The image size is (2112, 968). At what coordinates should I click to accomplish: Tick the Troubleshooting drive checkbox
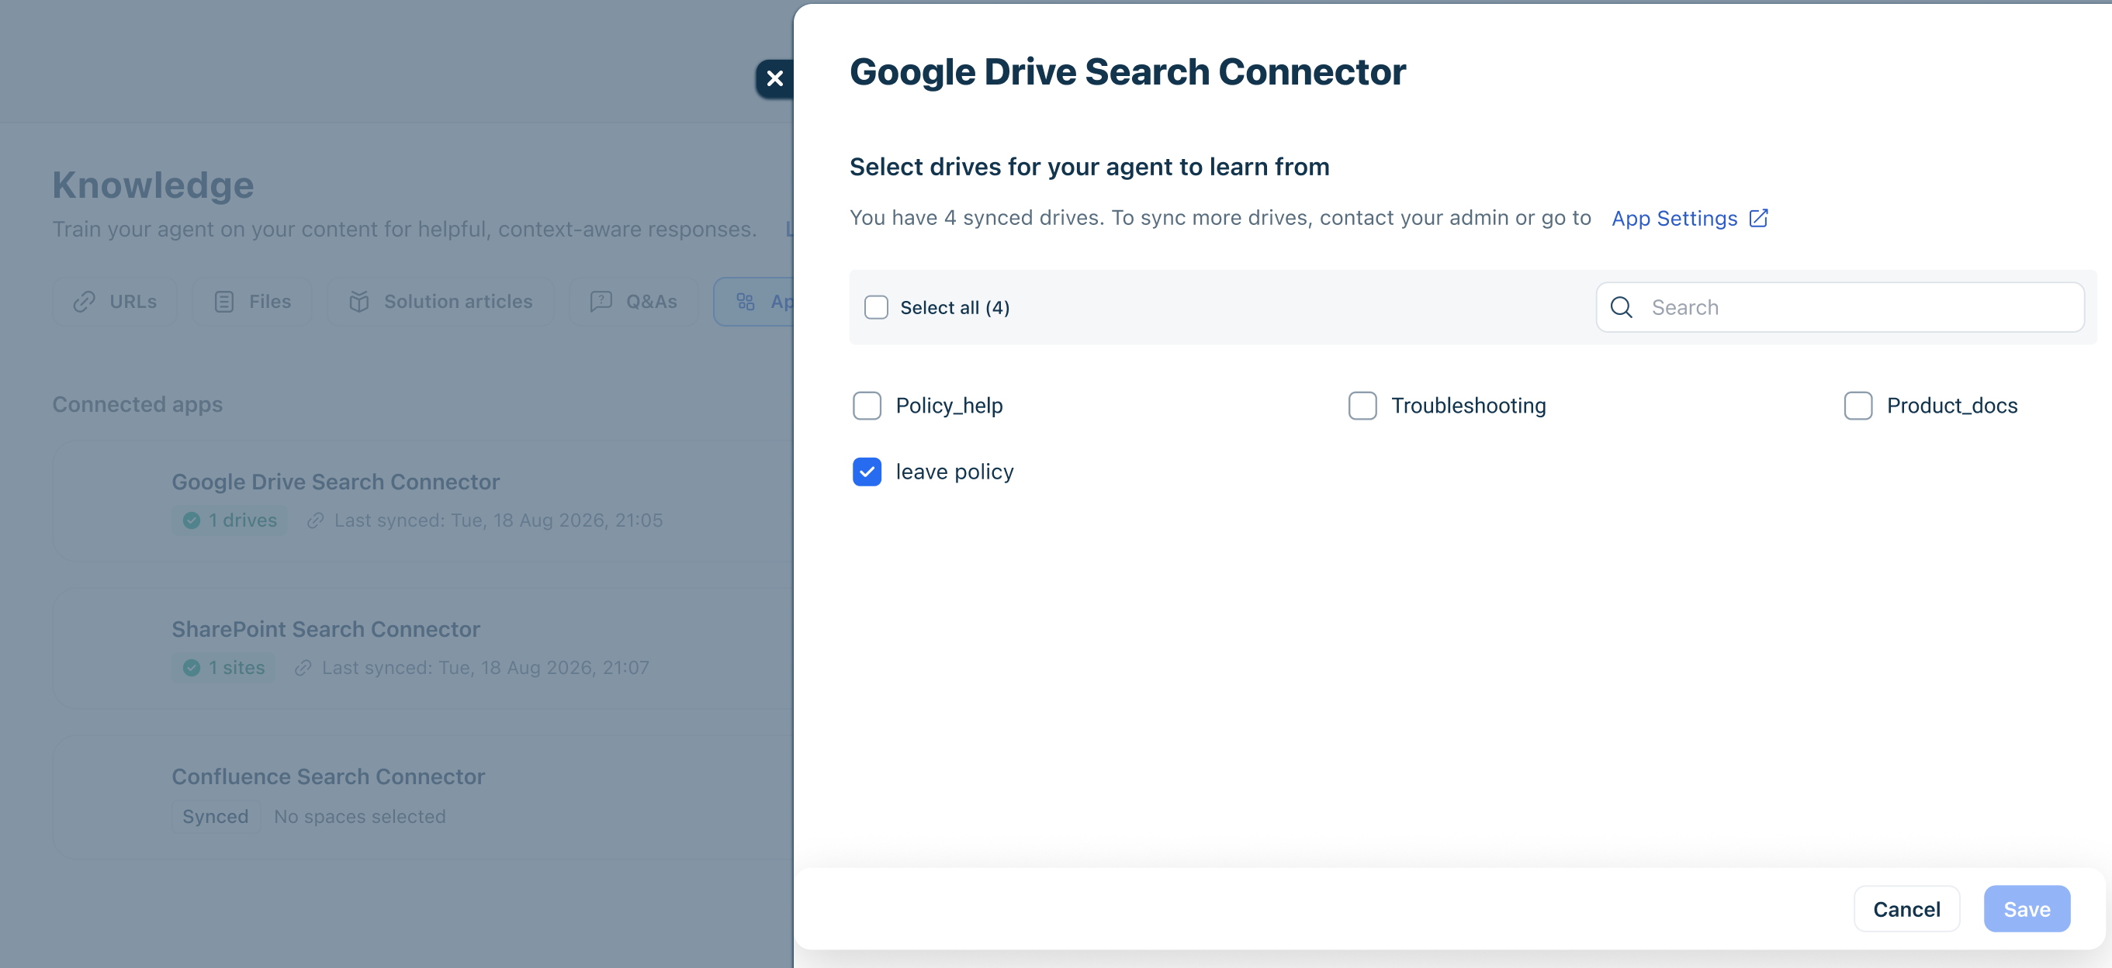coord(1362,406)
